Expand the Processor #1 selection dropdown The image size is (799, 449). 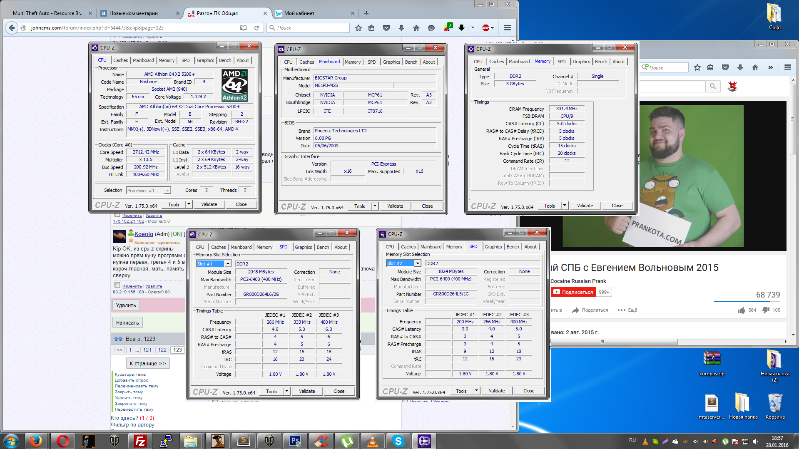(167, 191)
